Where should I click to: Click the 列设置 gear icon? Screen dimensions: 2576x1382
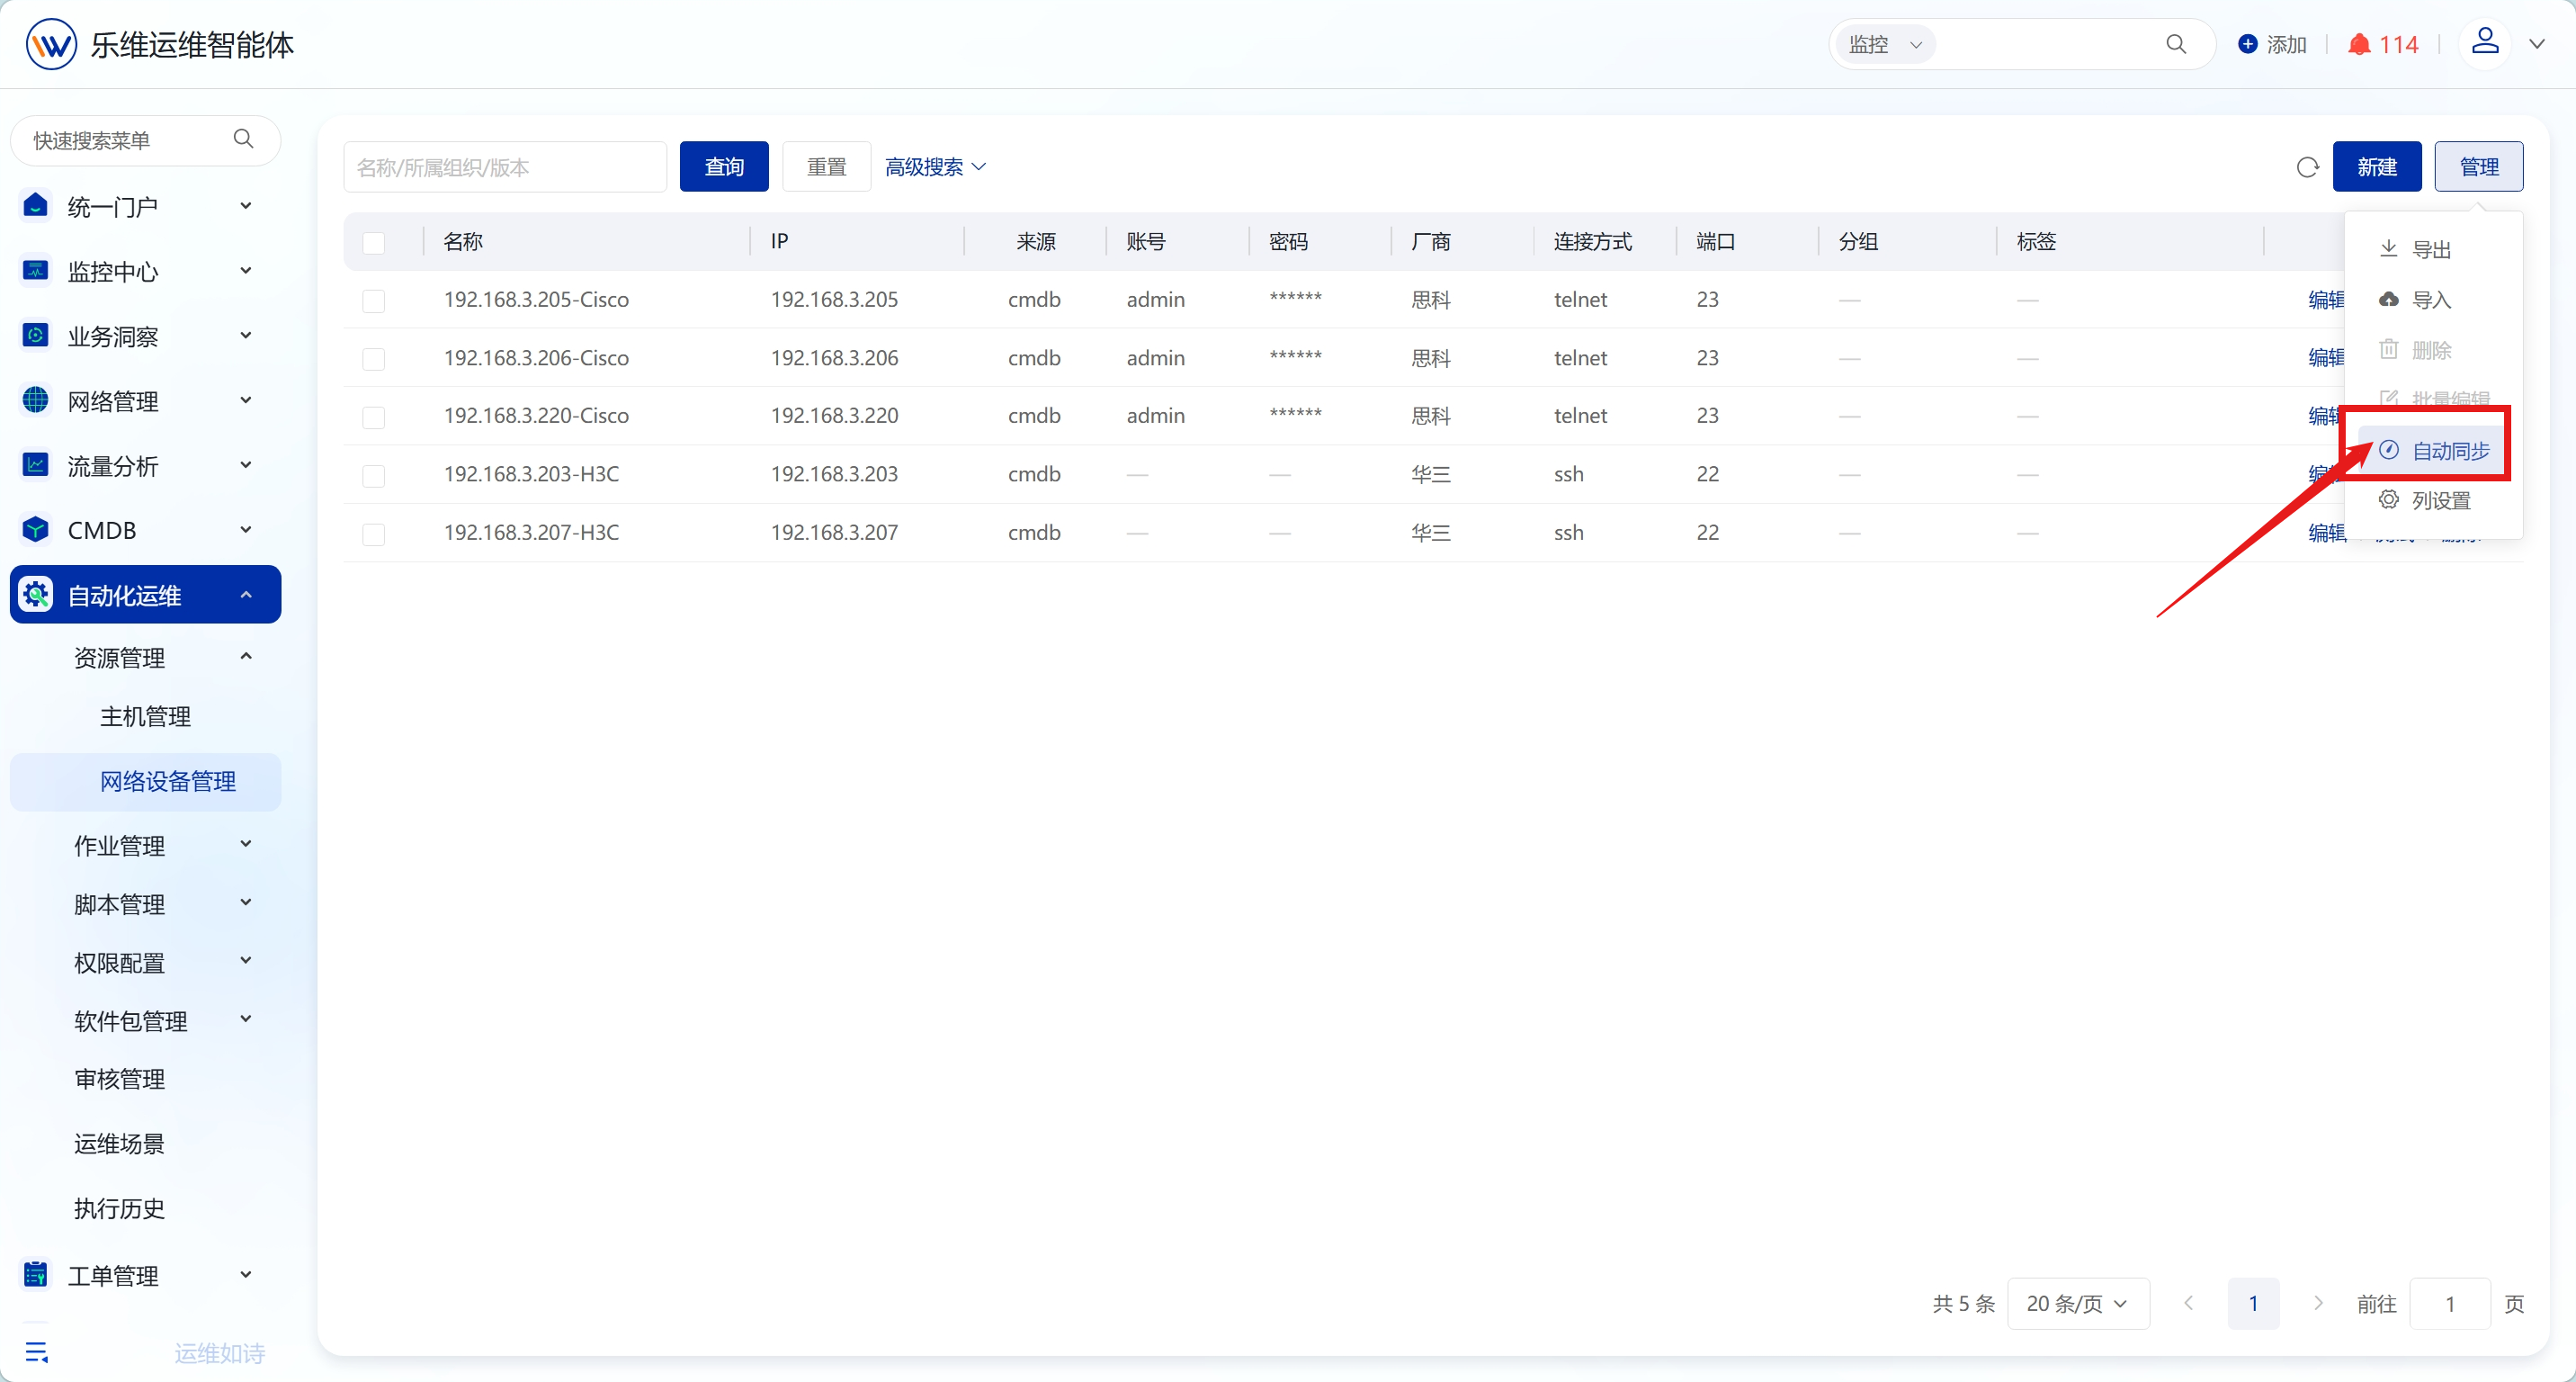(2389, 500)
